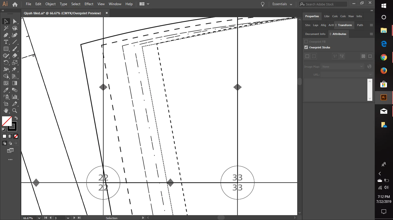Open the artboard number dropdown

pos(68,218)
